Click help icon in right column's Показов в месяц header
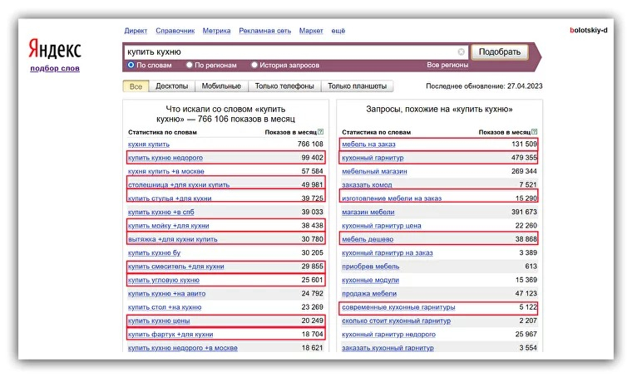This screenshot has height=377, width=632. (x=533, y=132)
